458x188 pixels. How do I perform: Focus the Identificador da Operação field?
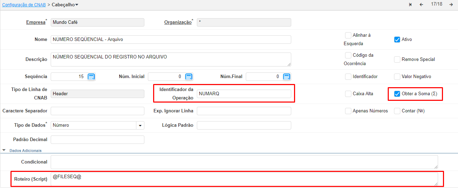tap(244, 94)
